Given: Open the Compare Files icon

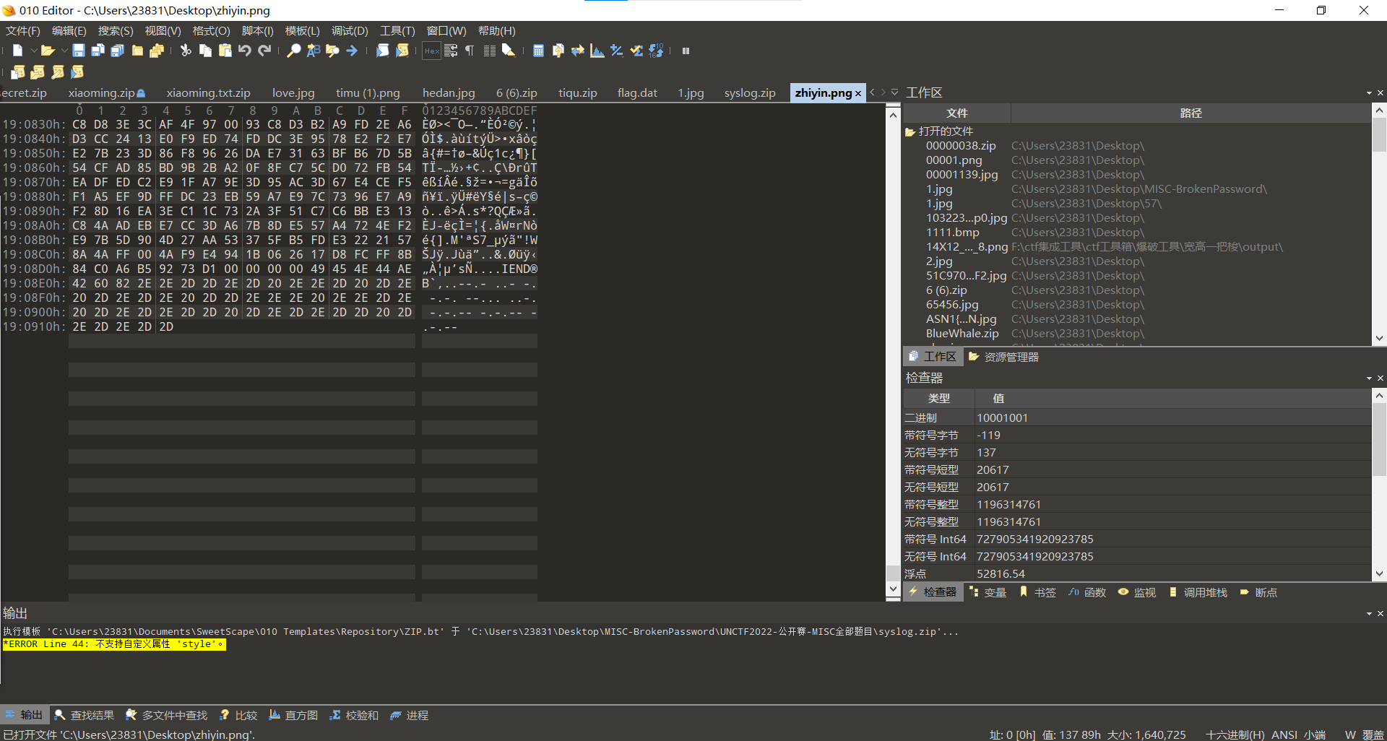Looking at the screenshot, I should 558,51.
